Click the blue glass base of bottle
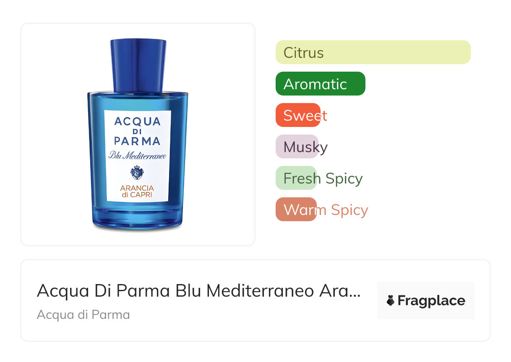The width and height of the screenshot is (511, 362). [138, 217]
